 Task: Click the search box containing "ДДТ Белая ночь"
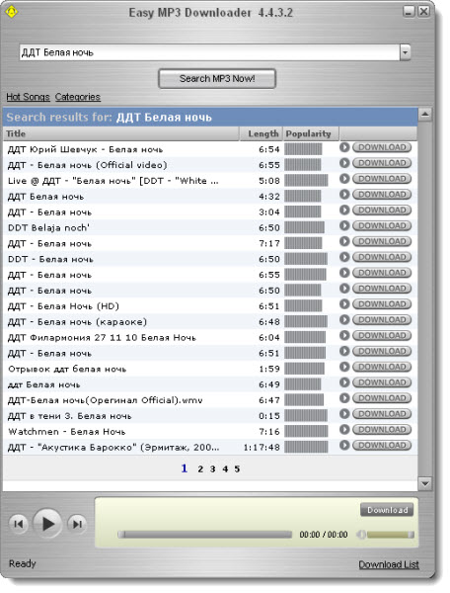[209, 52]
